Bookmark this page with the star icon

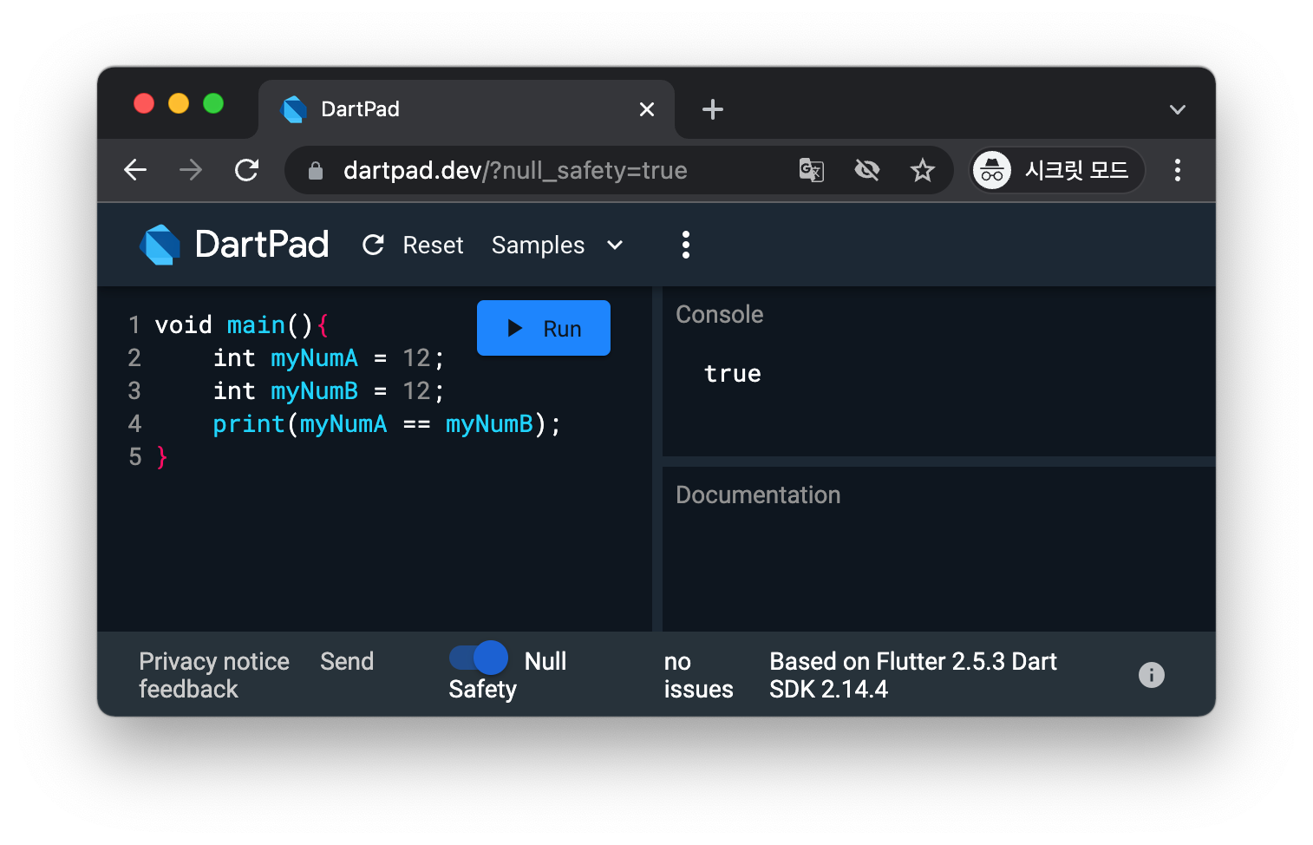pos(922,170)
